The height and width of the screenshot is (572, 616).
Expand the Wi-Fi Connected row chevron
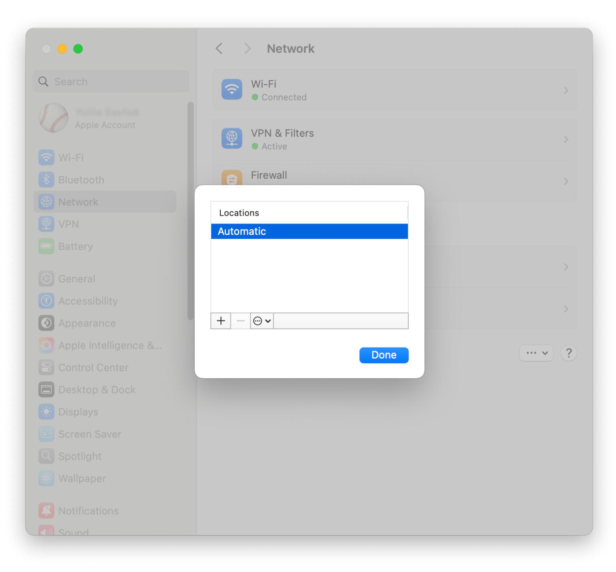(566, 91)
